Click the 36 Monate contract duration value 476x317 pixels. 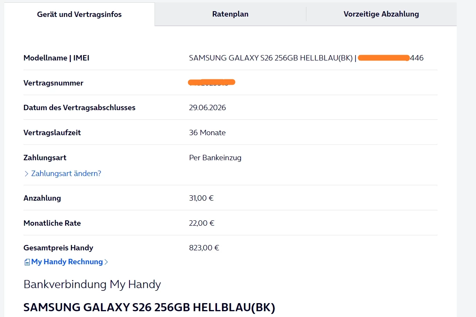(207, 133)
